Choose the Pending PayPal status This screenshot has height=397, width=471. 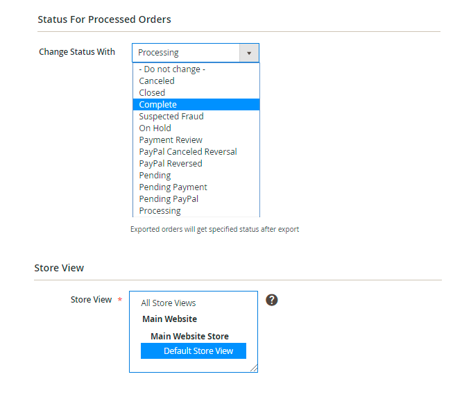pyautogui.click(x=196, y=199)
